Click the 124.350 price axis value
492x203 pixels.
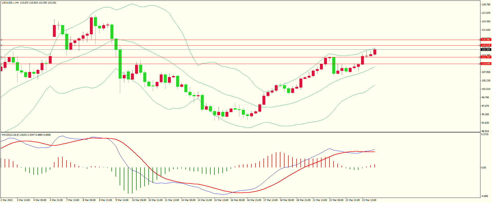(x=486, y=22)
